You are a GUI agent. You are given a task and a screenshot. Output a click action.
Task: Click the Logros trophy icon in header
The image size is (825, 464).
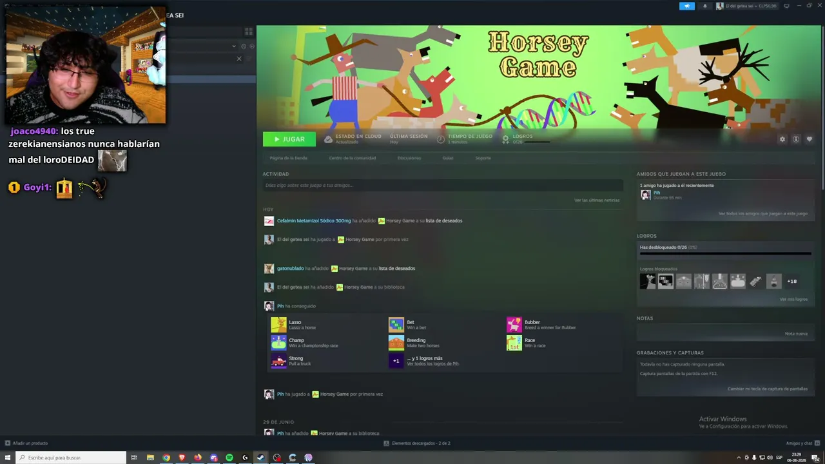coord(505,139)
